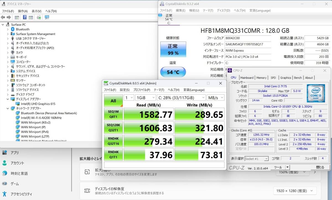
Task: Open Gaming controller icon in Settings sidebar
Action: pos(4,183)
